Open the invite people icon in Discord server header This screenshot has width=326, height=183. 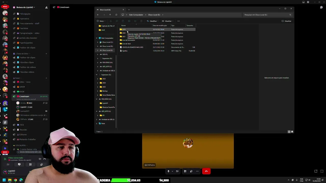(x=46, y=7)
